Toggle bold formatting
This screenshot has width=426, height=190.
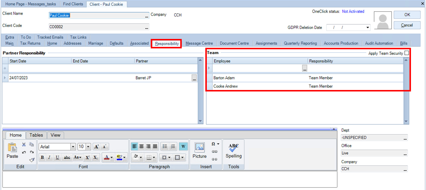click(42, 158)
